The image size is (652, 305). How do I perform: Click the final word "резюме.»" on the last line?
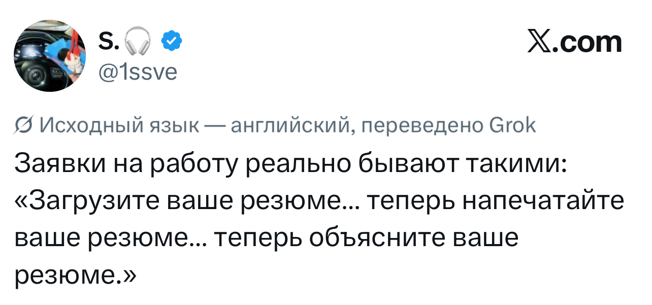pos(76,276)
